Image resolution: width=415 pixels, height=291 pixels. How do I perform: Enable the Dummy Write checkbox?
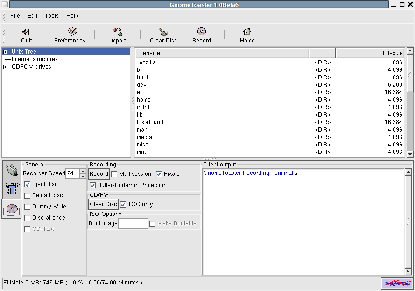point(27,207)
